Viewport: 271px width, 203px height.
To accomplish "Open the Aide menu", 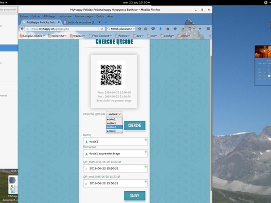I will [x=110, y=16].
